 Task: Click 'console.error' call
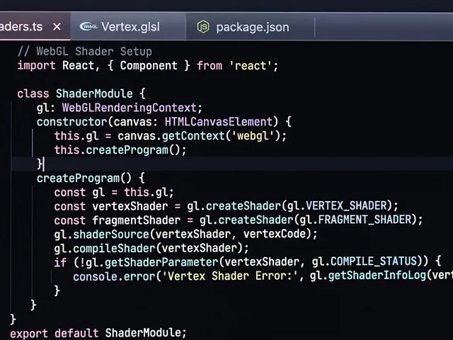(114, 276)
